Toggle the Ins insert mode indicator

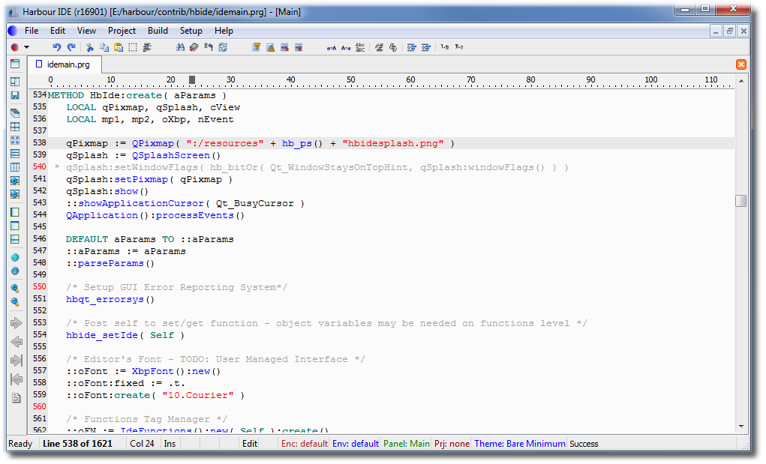click(170, 444)
